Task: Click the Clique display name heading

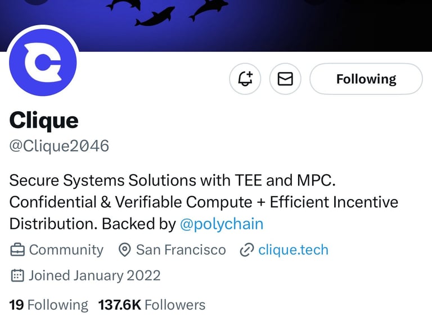Action: [44, 120]
